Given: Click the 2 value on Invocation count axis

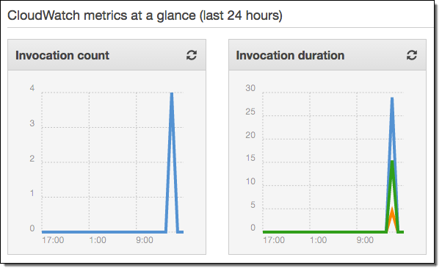Looking at the screenshot, I should (32, 159).
